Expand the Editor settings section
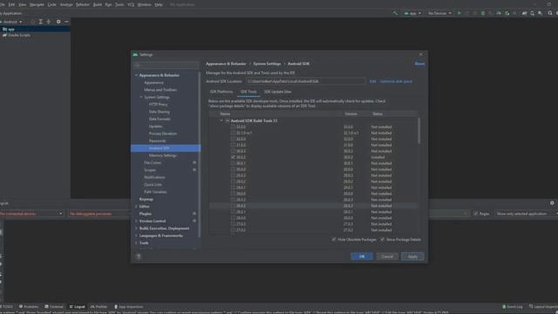Image resolution: width=558 pixels, height=314 pixels. (x=136, y=207)
